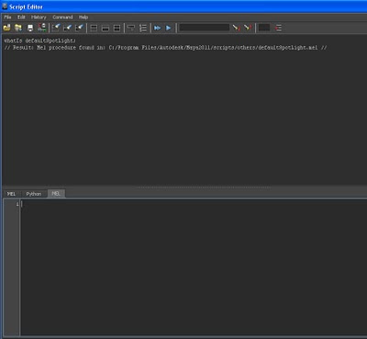This screenshot has height=339, width=367.
Task: Select the currently active MEL tab
Action: coord(56,194)
